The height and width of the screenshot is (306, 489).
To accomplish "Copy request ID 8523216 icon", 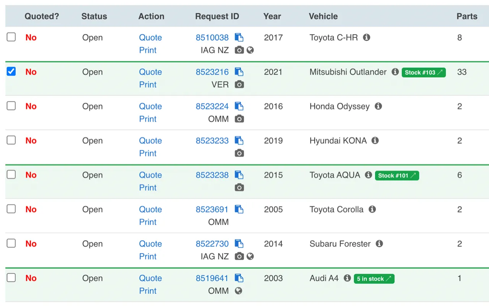I will (x=239, y=72).
